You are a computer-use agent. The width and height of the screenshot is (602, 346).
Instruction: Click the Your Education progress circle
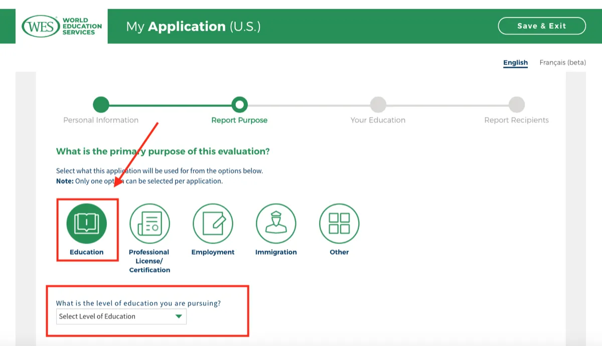pos(378,104)
